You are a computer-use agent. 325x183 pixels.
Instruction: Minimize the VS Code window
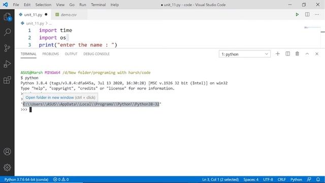[x=290, y=5]
